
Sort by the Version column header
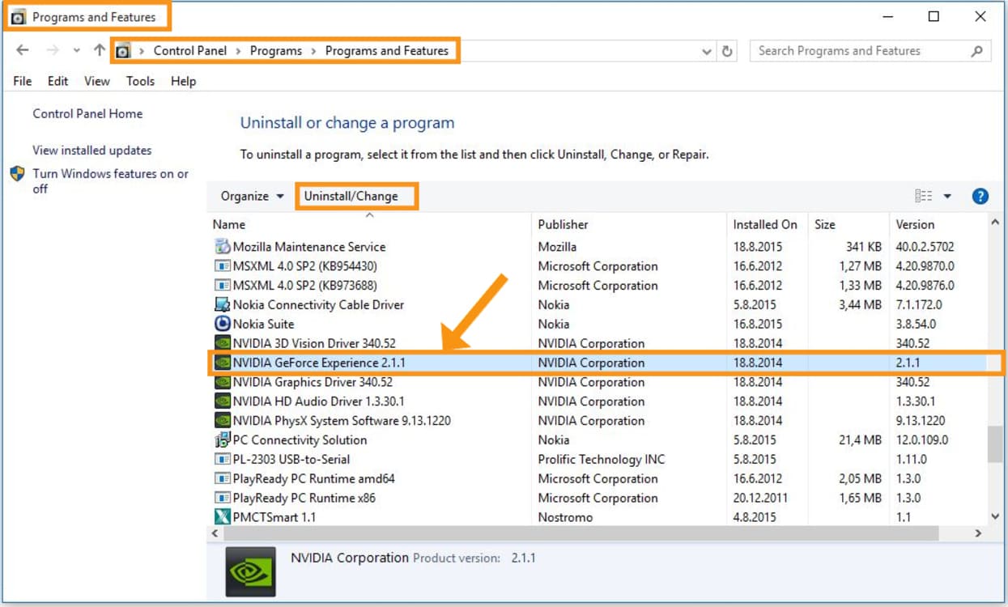915,224
